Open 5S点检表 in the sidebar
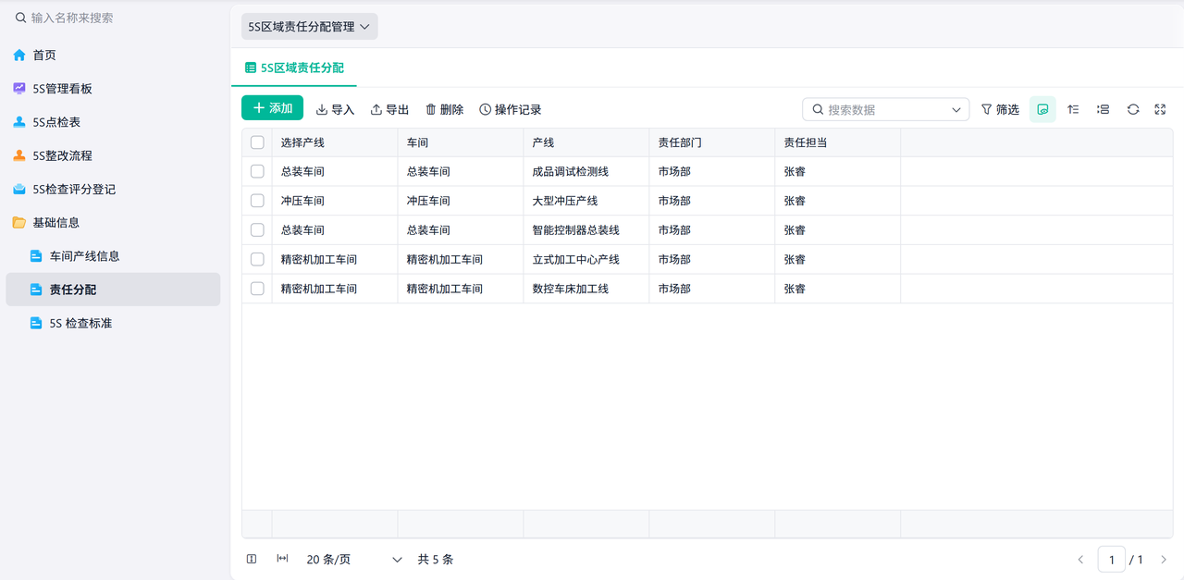 (113, 122)
